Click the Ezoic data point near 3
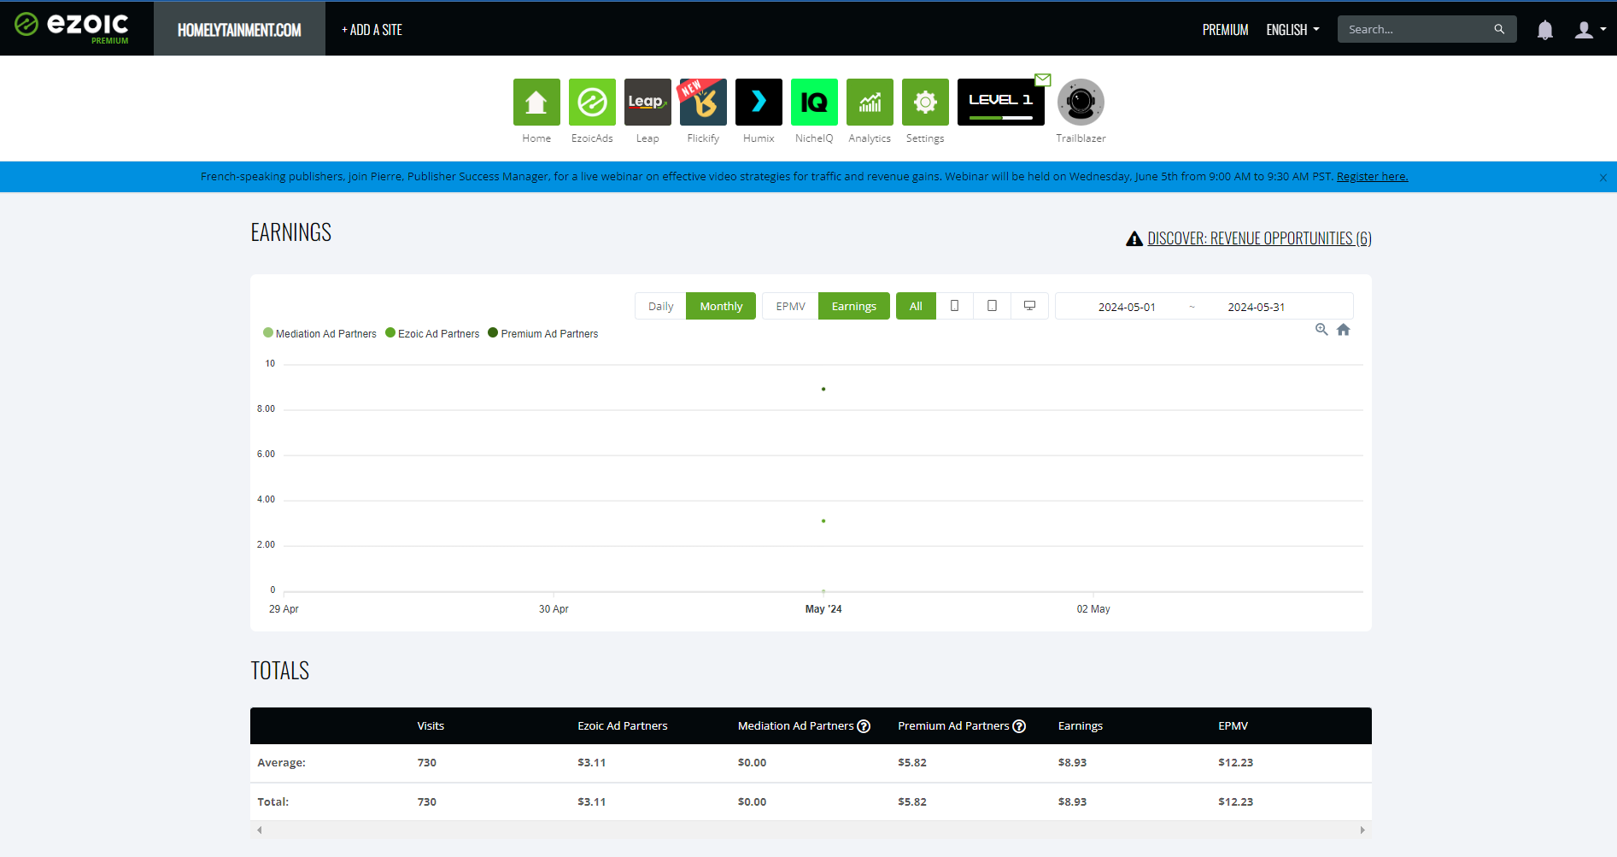This screenshot has width=1617, height=857. coord(823,520)
